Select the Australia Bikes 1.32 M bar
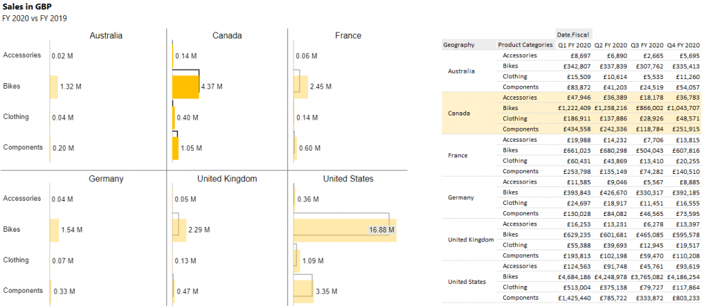Image resolution: width=704 pixels, height=306 pixels. [54, 87]
